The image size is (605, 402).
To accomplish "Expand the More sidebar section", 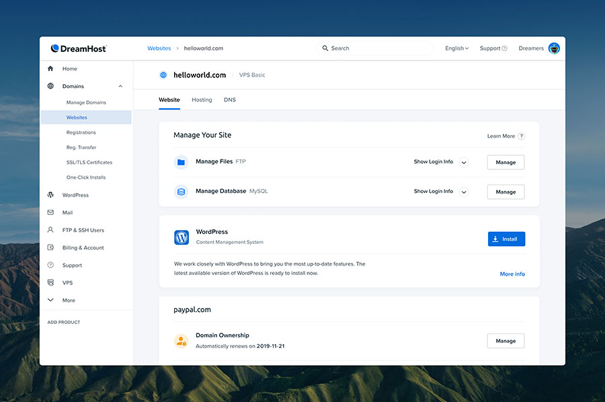I will coord(50,300).
